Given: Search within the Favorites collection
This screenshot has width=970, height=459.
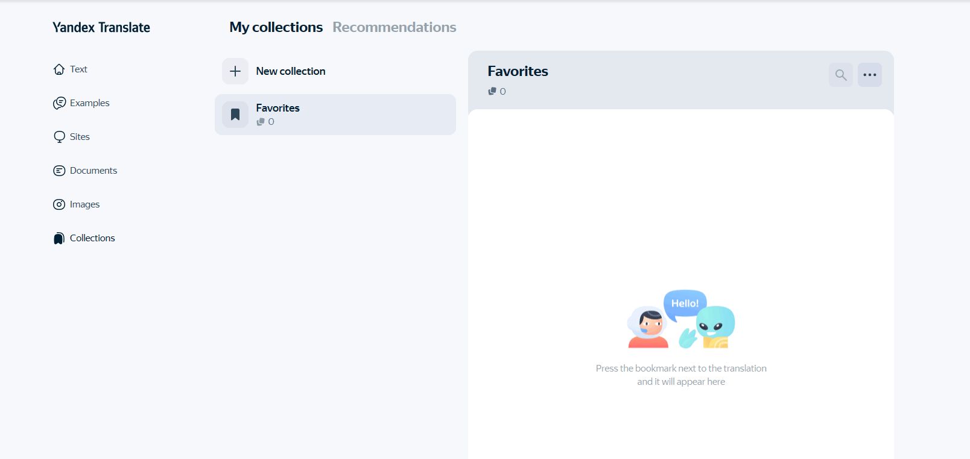Looking at the screenshot, I should 841,75.
